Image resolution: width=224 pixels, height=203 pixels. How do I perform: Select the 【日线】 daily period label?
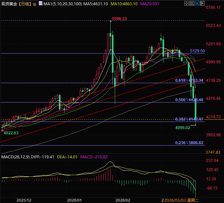(25, 4)
